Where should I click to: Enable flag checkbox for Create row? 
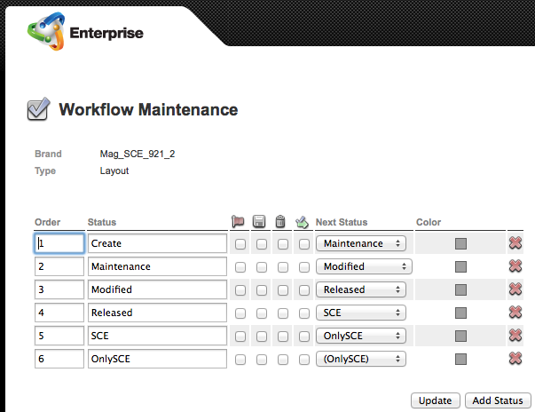[240, 244]
